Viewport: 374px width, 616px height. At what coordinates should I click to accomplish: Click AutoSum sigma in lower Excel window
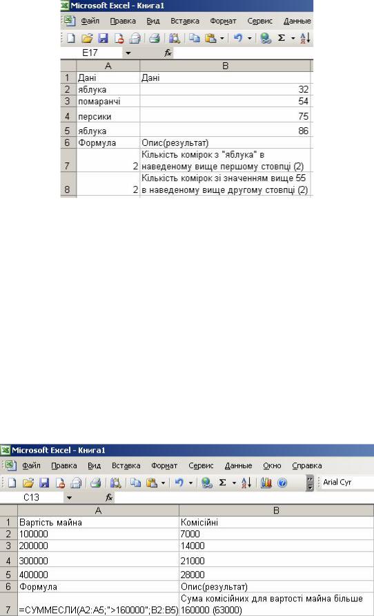pos(222,483)
